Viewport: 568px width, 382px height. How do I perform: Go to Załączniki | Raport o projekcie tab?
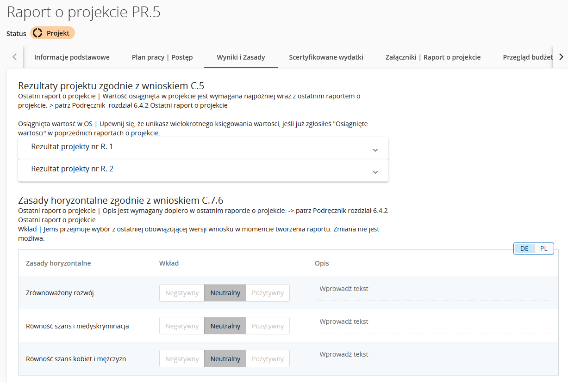point(433,57)
